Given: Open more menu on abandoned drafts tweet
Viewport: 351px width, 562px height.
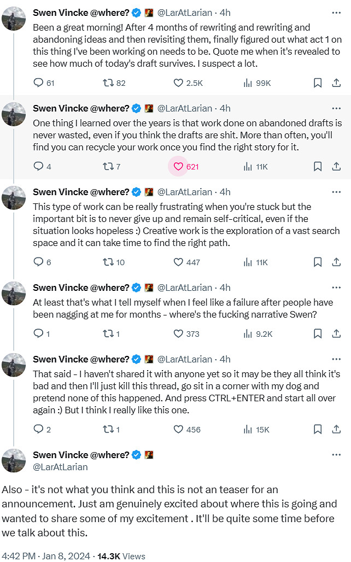Looking at the screenshot, I should tap(336, 108).
